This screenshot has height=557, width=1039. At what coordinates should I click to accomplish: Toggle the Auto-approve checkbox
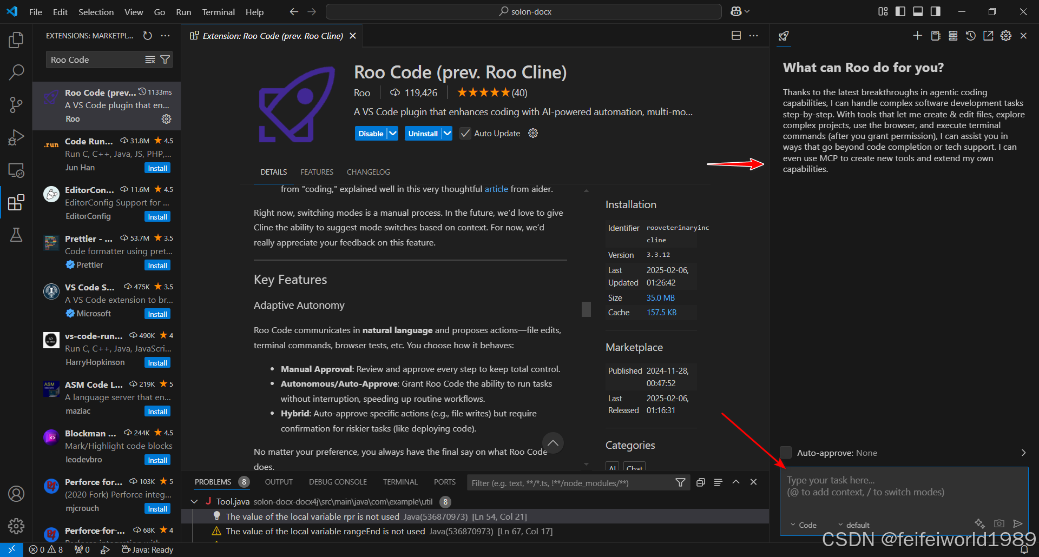click(786, 453)
